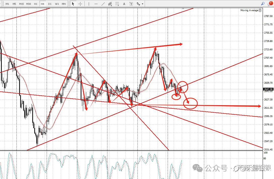
Task: Click the 2723.60 price scale value
Action: 268,50
